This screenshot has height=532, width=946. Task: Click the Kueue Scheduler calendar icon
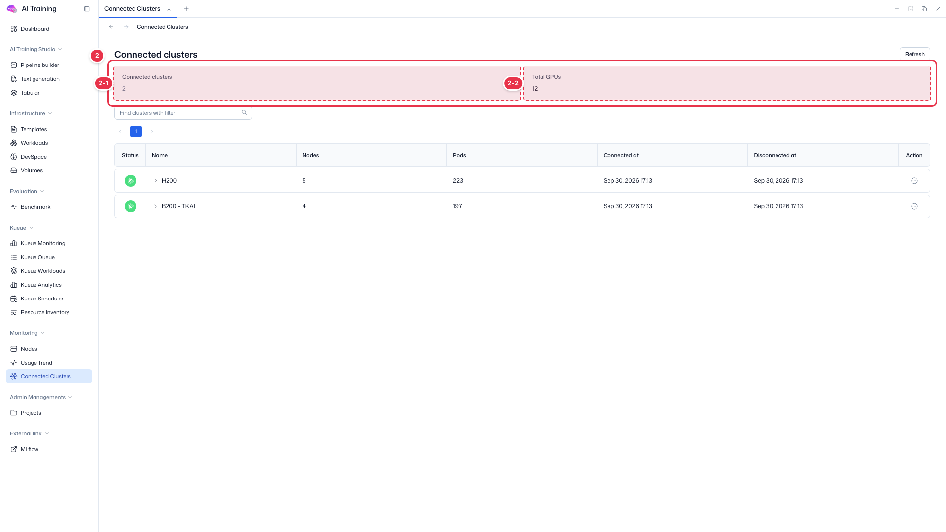14,299
